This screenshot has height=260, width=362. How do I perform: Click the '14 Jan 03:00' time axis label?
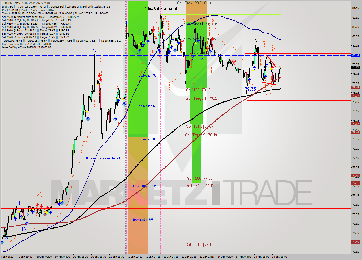coord(226,257)
